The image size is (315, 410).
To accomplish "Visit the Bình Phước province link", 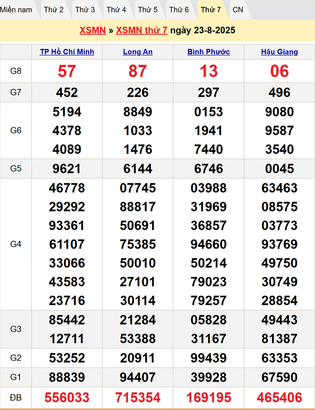I will (209, 52).
